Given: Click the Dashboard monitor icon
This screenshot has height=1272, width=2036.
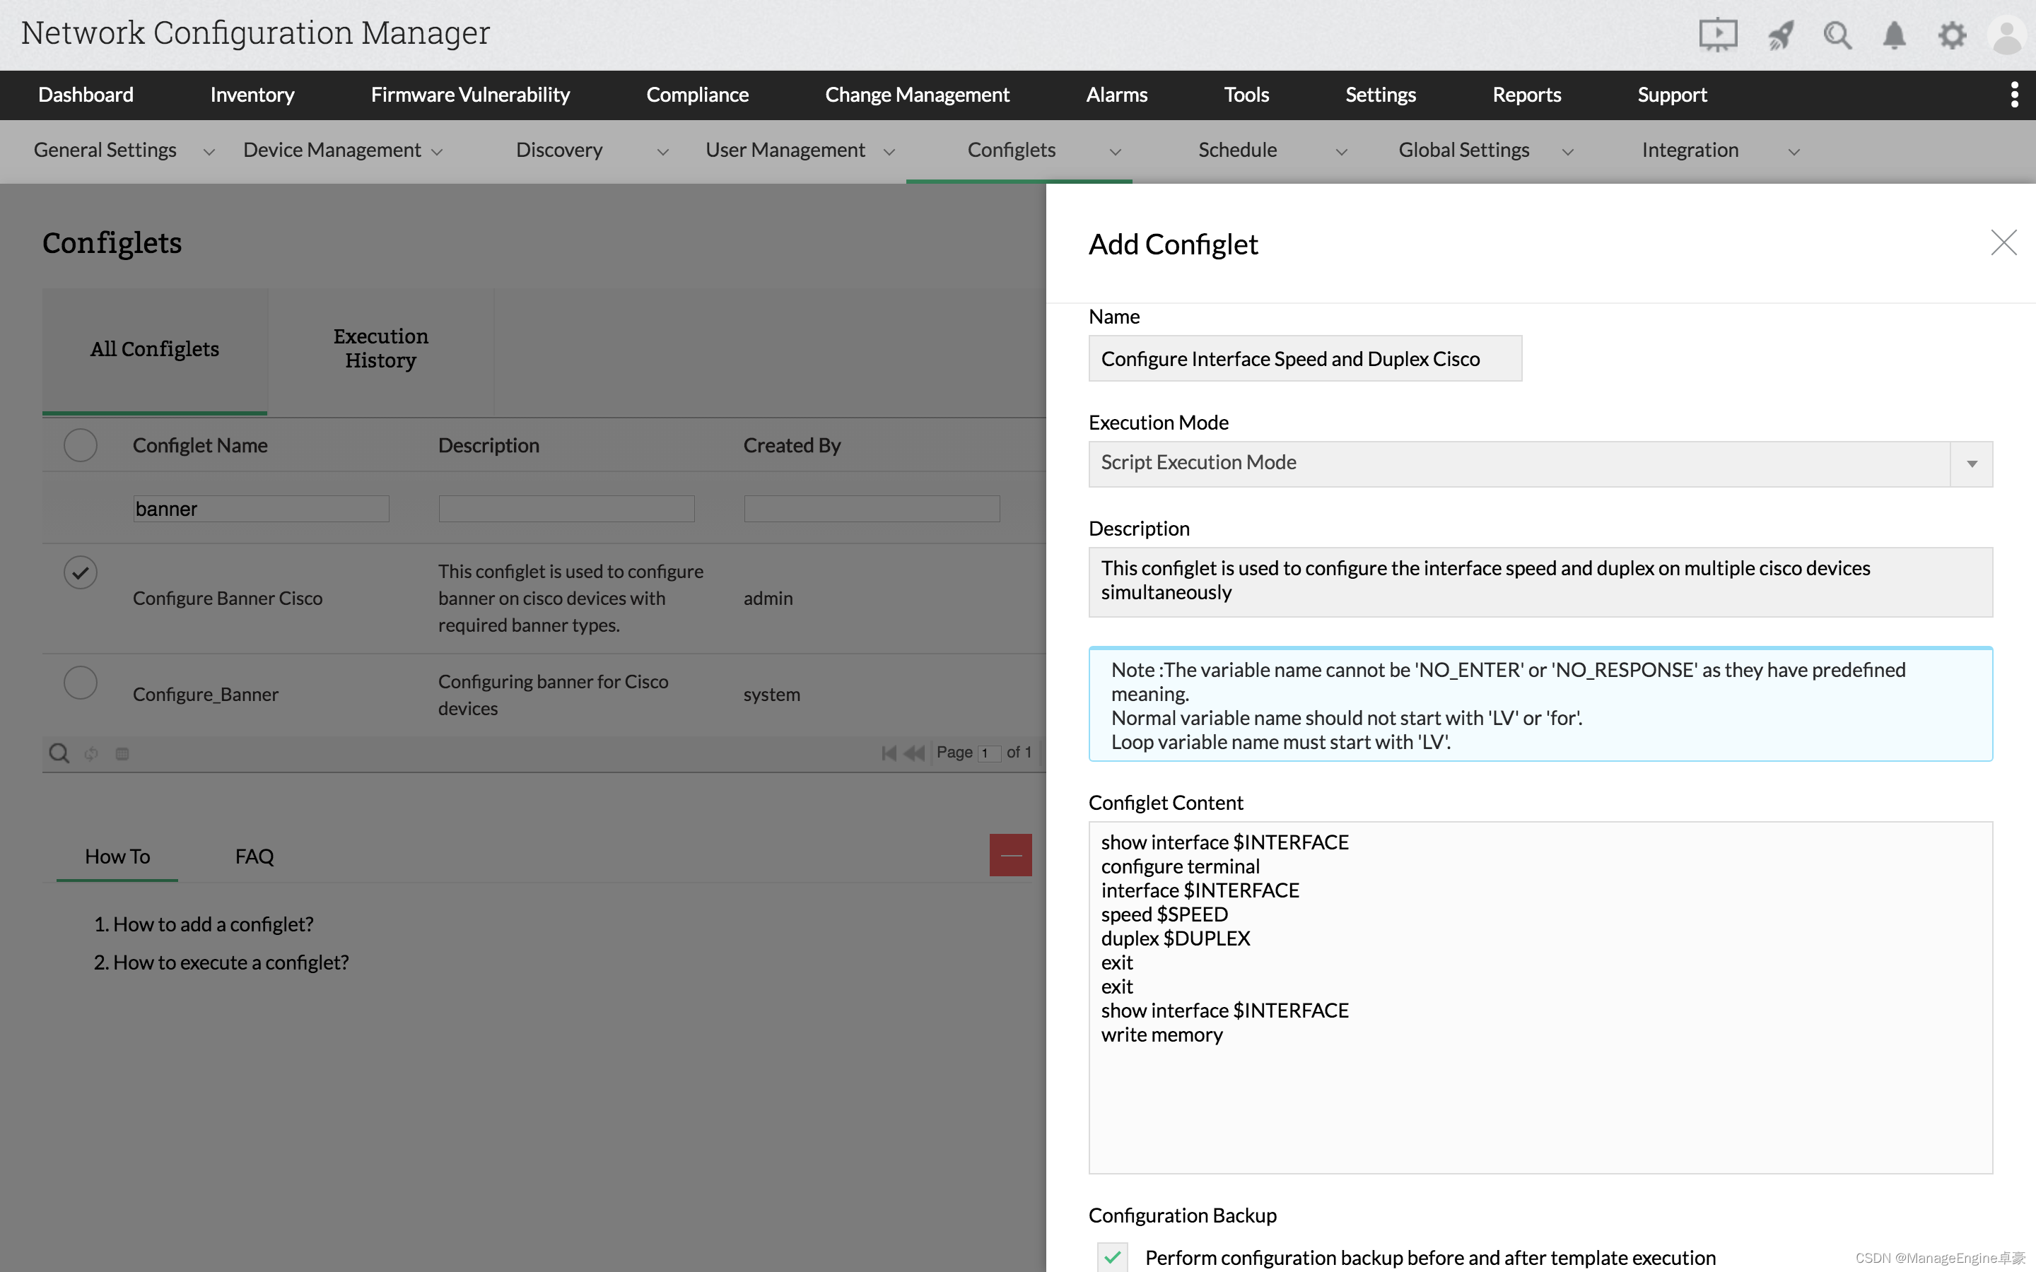Looking at the screenshot, I should coord(1716,33).
